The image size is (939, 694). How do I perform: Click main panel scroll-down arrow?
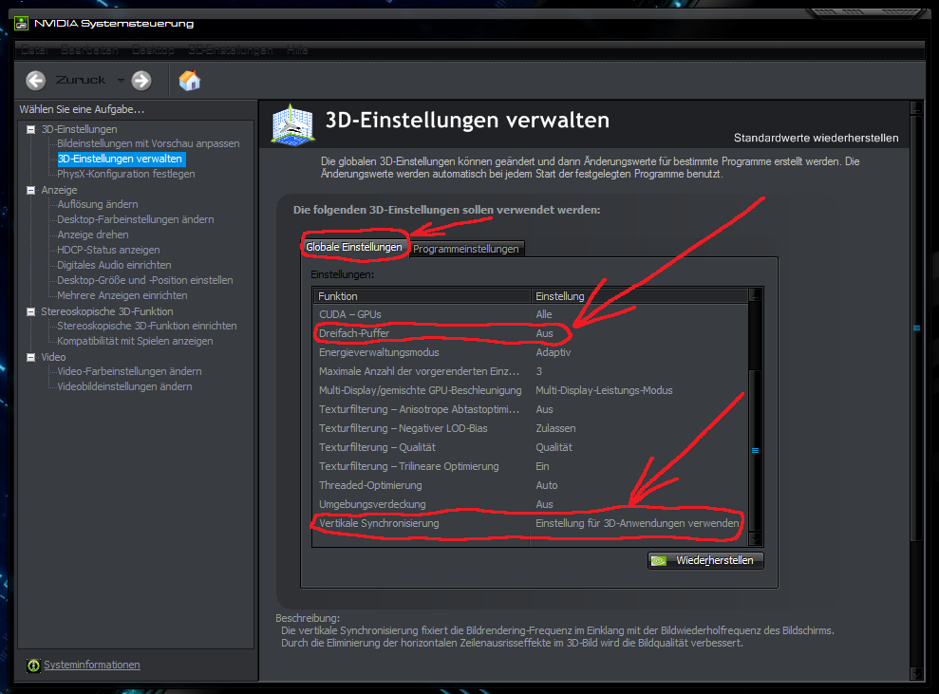(x=916, y=674)
